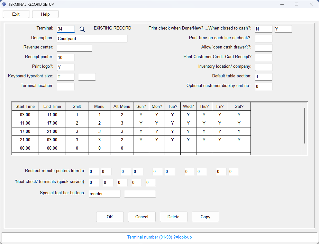319x244 pixels.
Task: Click the Cancel button
Action: click(142, 217)
